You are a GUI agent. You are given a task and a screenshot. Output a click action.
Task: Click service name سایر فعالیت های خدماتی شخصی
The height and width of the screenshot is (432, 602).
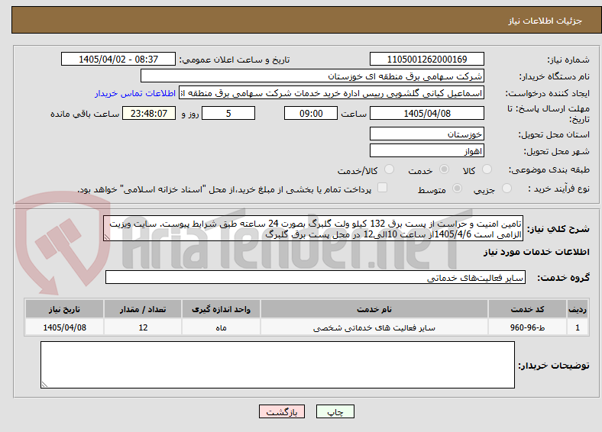pyautogui.click(x=374, y=327)
